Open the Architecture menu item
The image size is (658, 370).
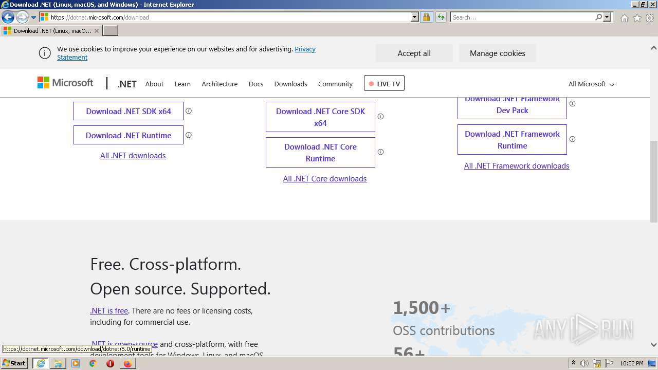coord(220,84)
